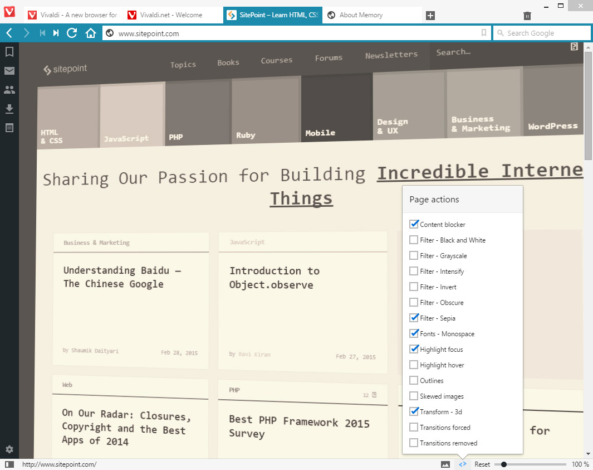Open the Forums link on SitePoint
Viewport: 593px width, 470px height.
pos(329,58)
